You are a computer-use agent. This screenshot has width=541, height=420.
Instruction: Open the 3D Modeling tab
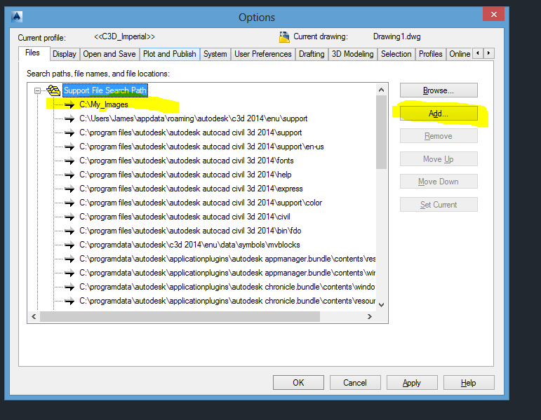(x=353, y=54)
